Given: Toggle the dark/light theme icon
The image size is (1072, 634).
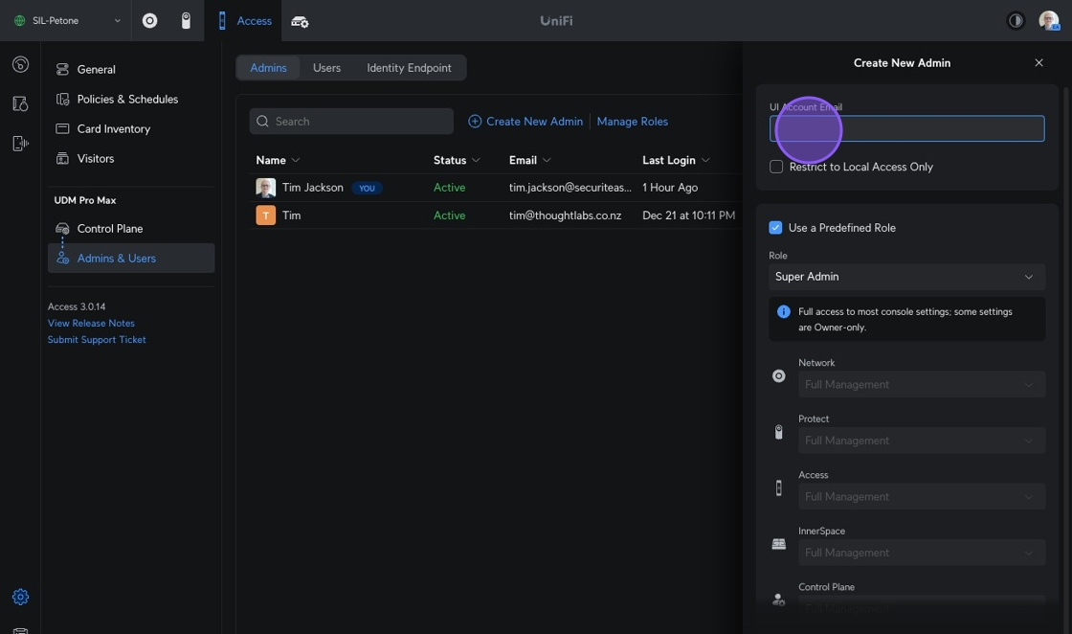Looking at the screenshot, I should [1016, 20].
